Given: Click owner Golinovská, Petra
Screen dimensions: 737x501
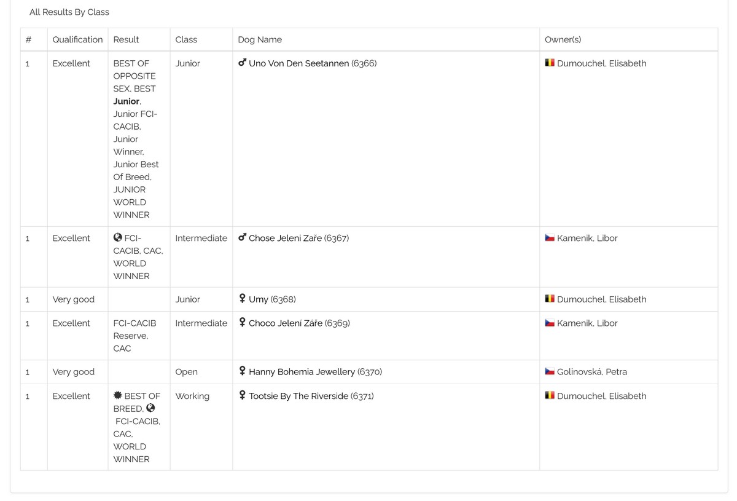Looking at the screenshot, I should 592,372.
